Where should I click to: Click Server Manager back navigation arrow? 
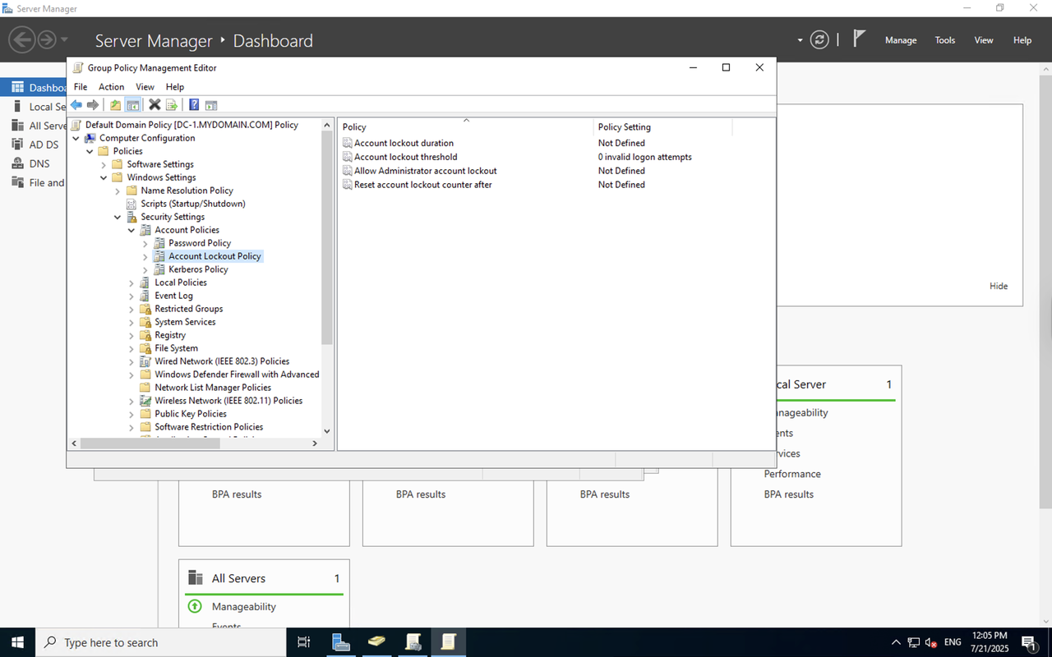(x=22, y=39)
